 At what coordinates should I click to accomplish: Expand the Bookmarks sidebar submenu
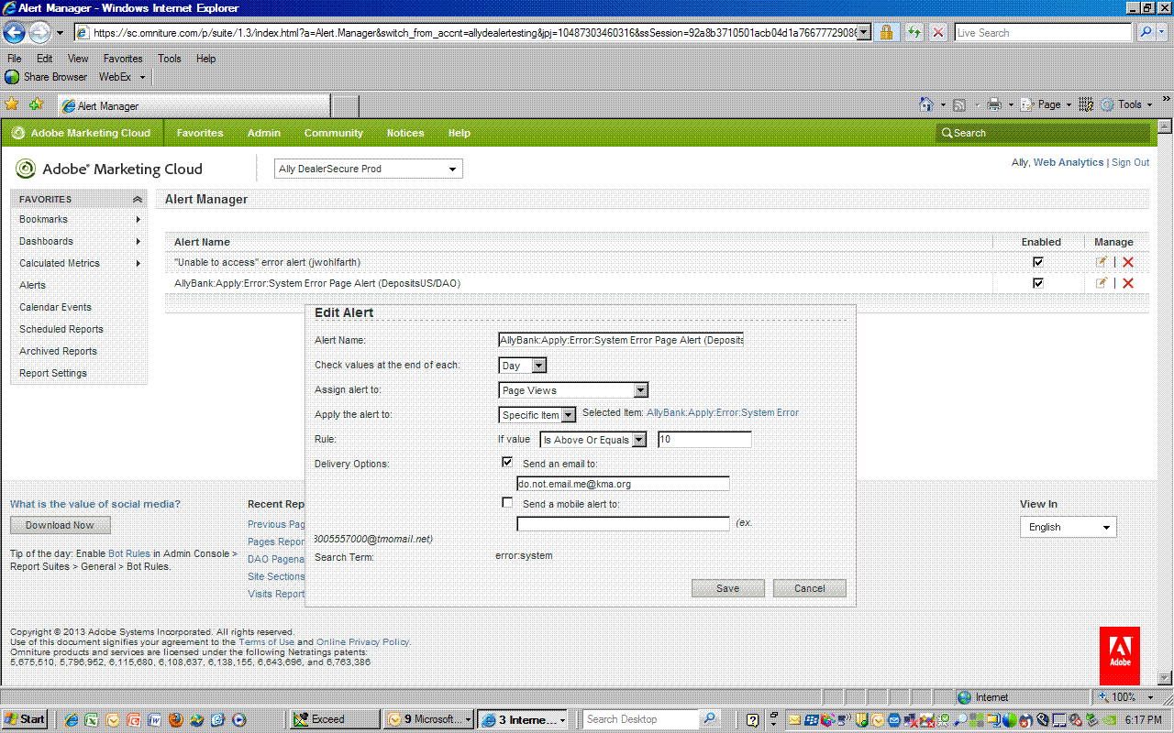[x=138, y=219]
